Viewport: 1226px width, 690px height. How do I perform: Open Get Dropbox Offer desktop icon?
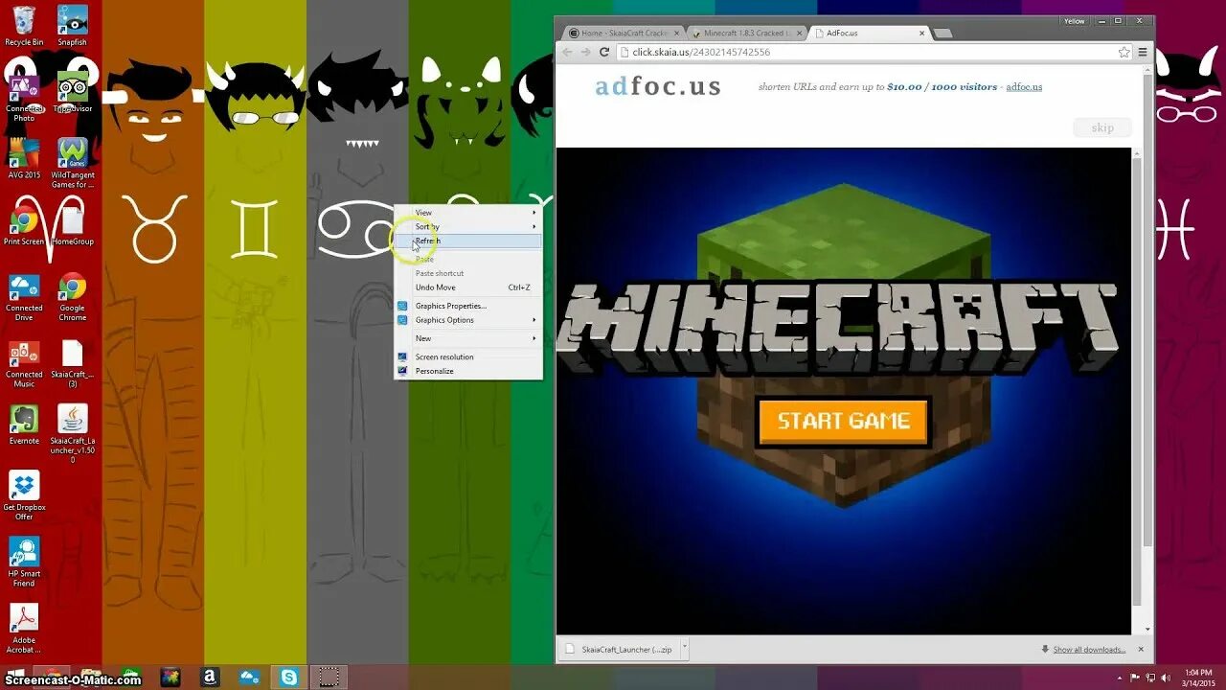pos(24,495)
